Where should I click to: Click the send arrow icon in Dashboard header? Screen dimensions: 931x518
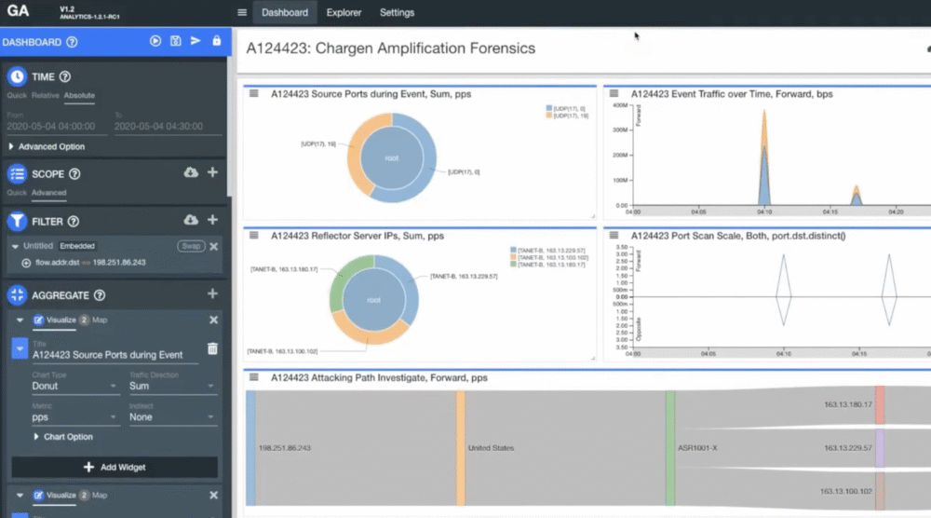[x=196, y=41]
